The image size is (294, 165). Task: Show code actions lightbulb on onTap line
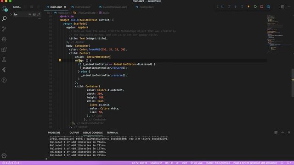[60, 60]
